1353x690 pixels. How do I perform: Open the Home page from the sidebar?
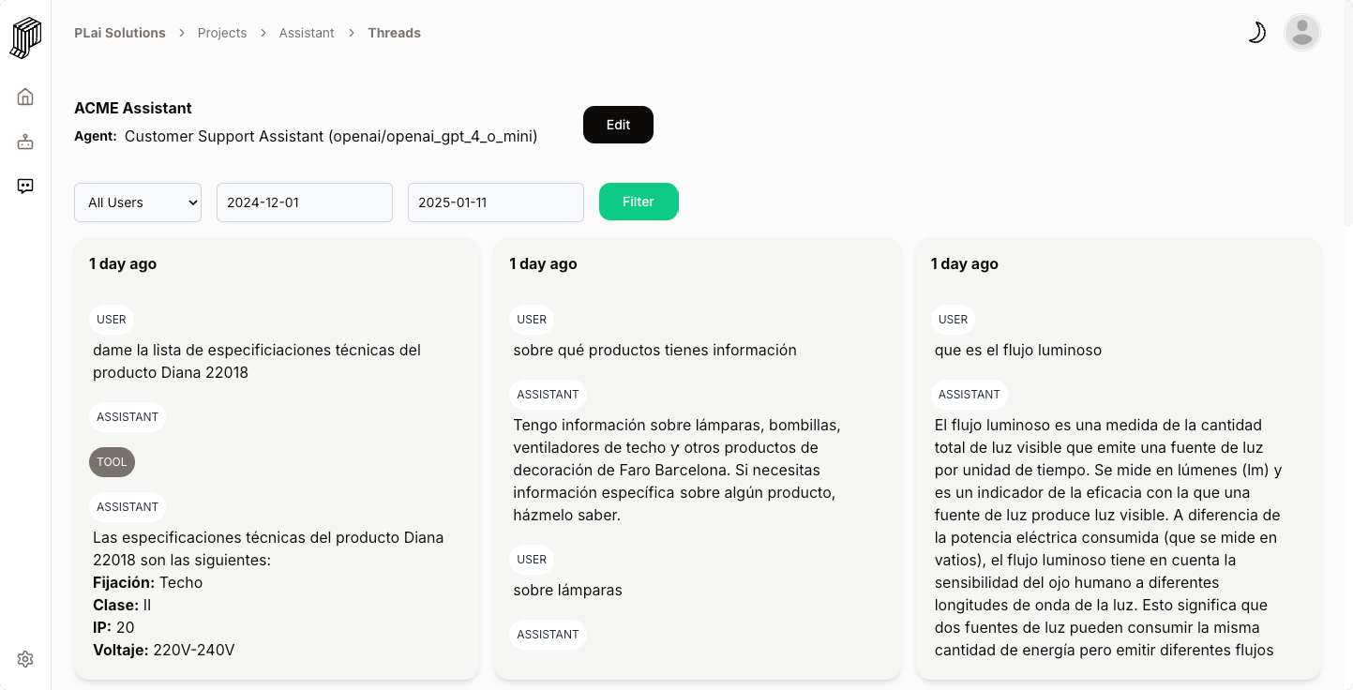click(x=25, y=97)
